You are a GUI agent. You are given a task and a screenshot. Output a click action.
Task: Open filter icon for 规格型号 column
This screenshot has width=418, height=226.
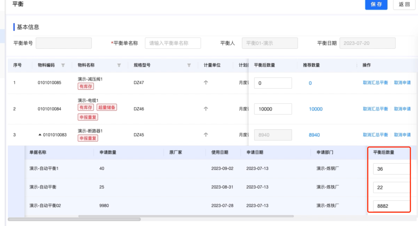[x=189, y=65]
